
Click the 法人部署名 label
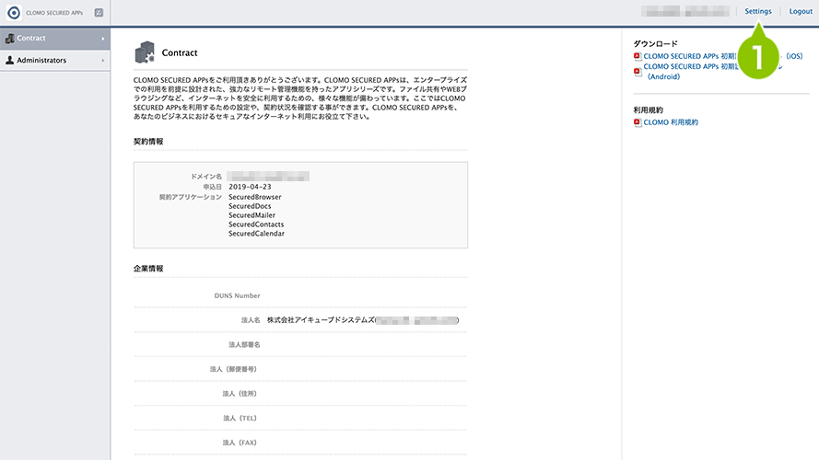[x=244, y=345]
